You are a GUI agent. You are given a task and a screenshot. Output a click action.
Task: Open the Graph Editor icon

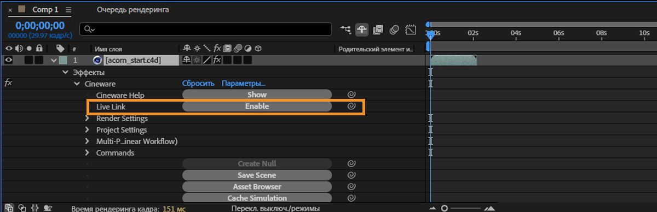(411, 29)
